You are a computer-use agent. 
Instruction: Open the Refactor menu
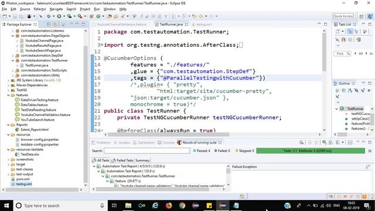click(x=40, y=9)
